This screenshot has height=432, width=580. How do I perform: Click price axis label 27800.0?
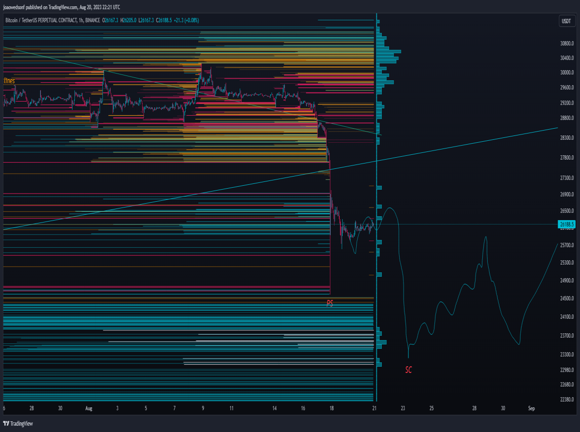tap(566, 158)
